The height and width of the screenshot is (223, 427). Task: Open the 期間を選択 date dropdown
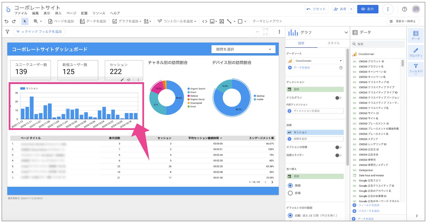pyautogui.click(x=243, y=49)
